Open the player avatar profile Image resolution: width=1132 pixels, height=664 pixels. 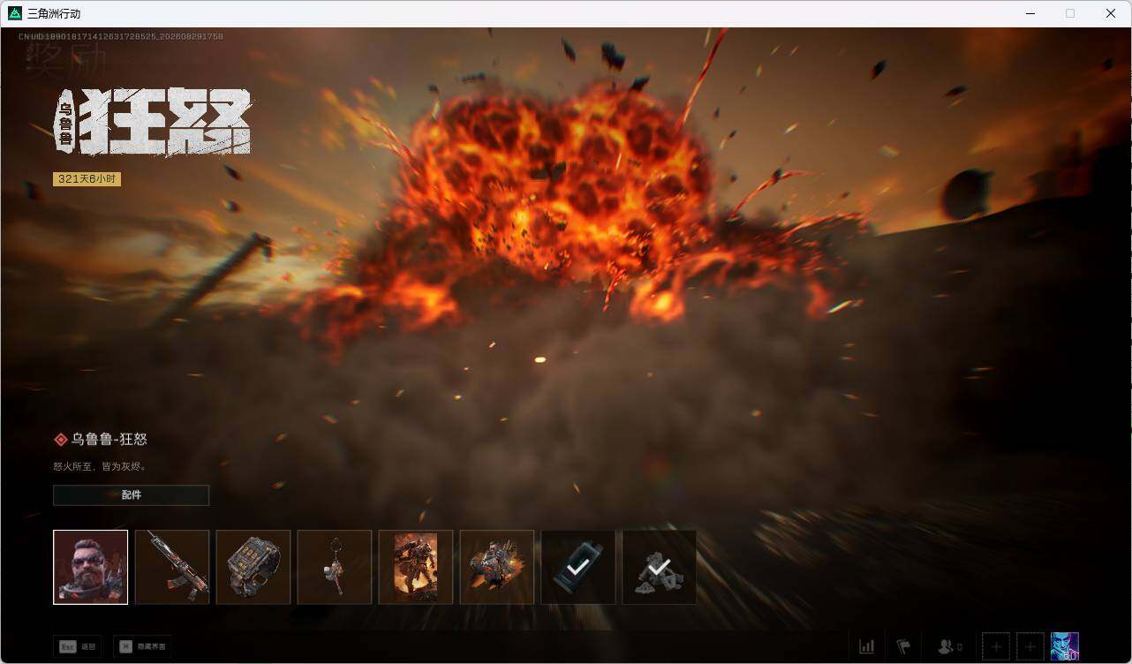coord(1065,646)
